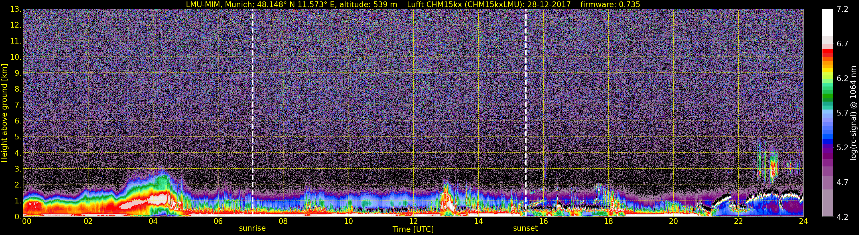Click the time tick label '14'
Image resolution: width=859 pixels, height=235 pixels.
(x=478, y=221)
